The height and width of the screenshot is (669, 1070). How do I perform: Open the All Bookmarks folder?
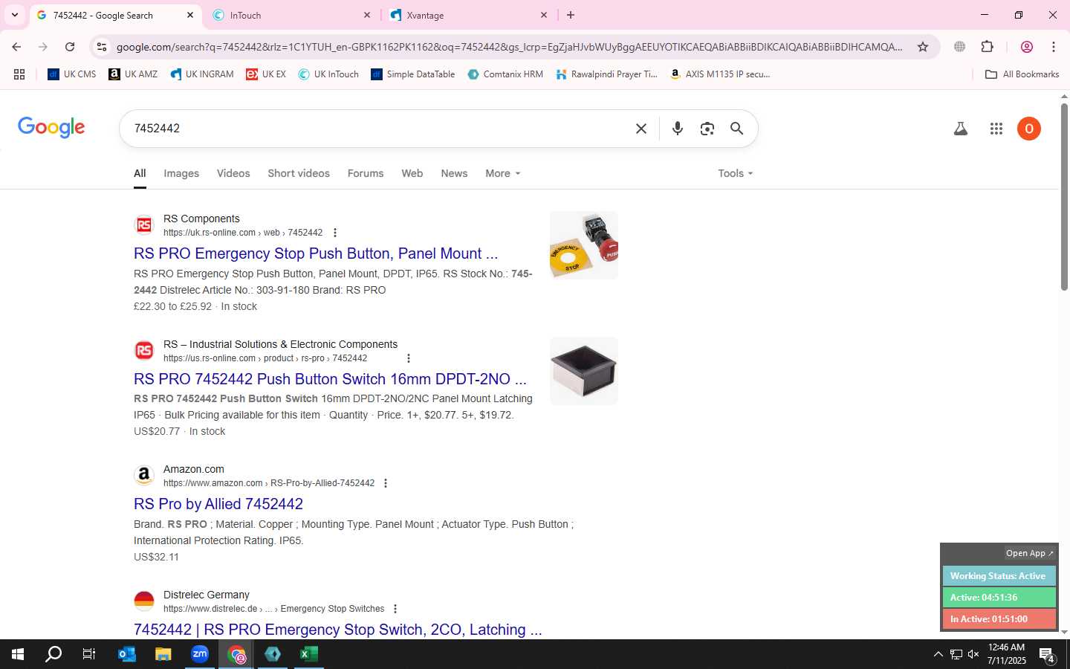pyautogui.click(x=1022, y=74)
